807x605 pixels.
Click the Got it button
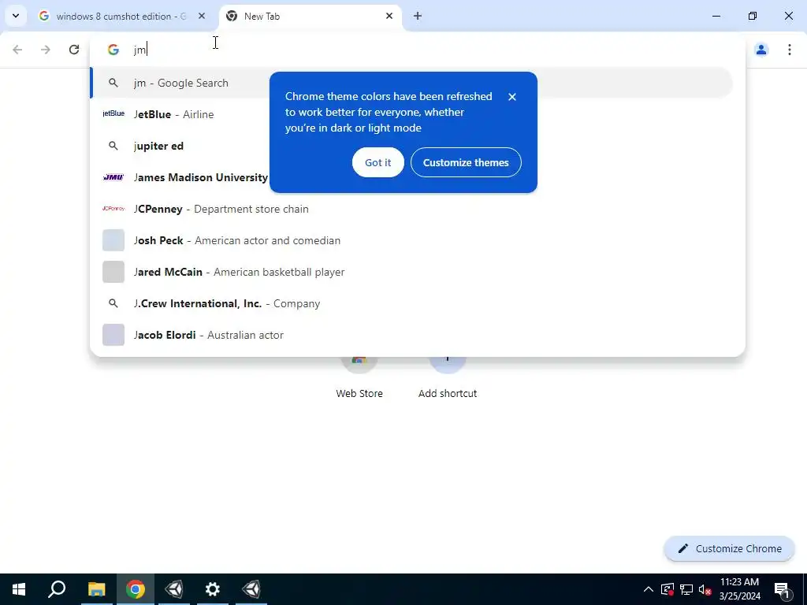377,162
